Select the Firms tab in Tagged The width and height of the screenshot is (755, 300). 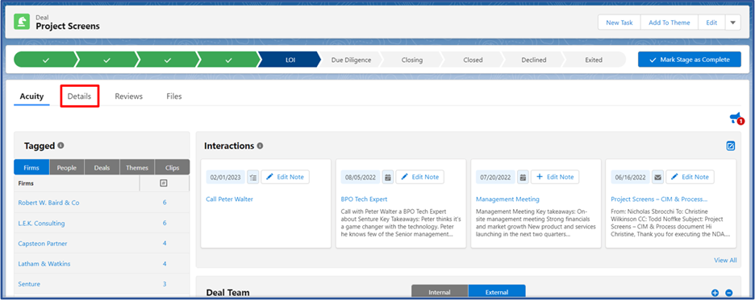pyautogui.click(x=31, y=167)
